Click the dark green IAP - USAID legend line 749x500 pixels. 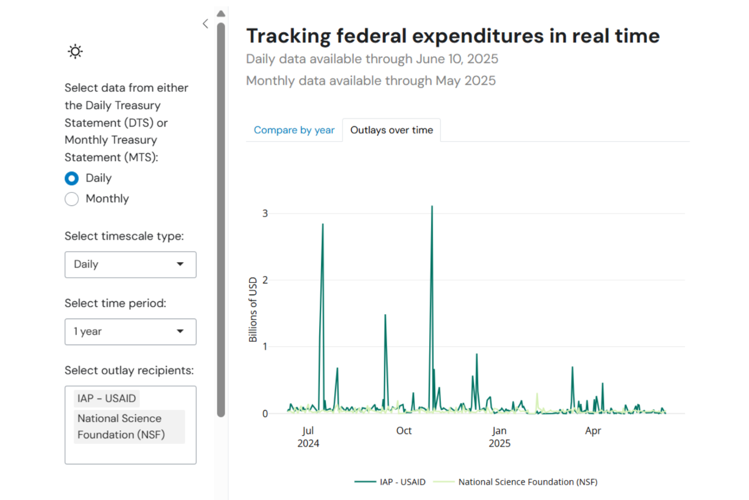point(365,482)
